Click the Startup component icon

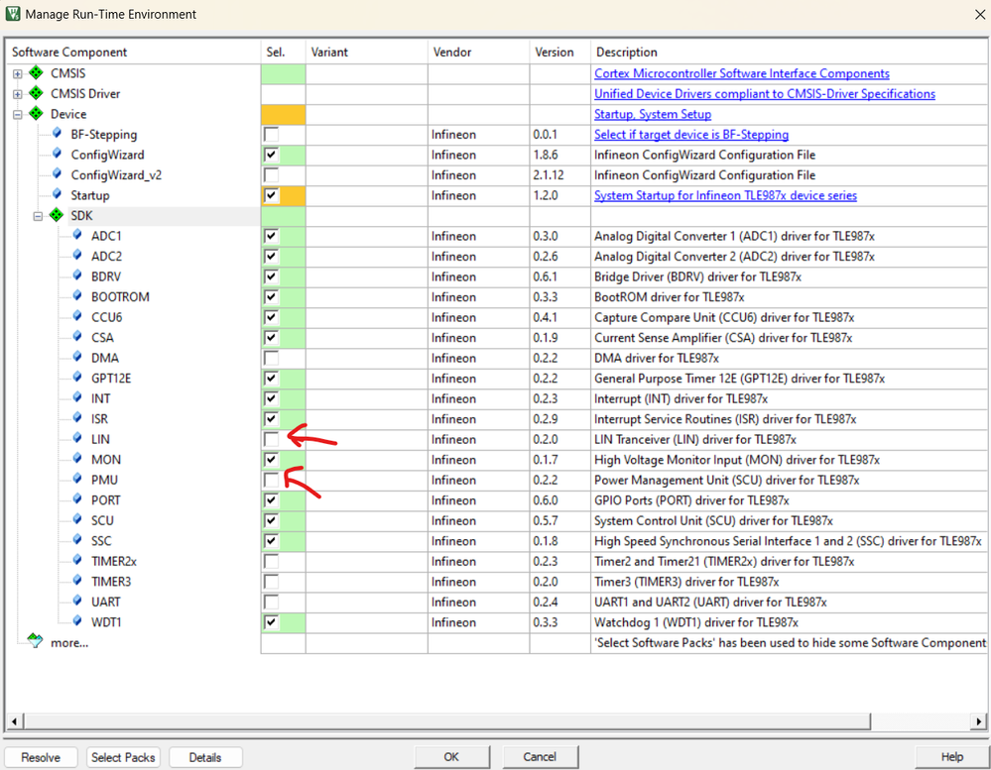click(x=57, y=195)
